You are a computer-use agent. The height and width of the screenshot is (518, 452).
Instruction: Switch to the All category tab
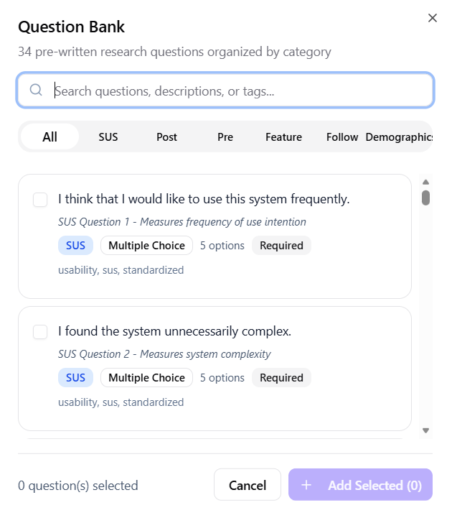pyautogui.click(x=50, y=137)
